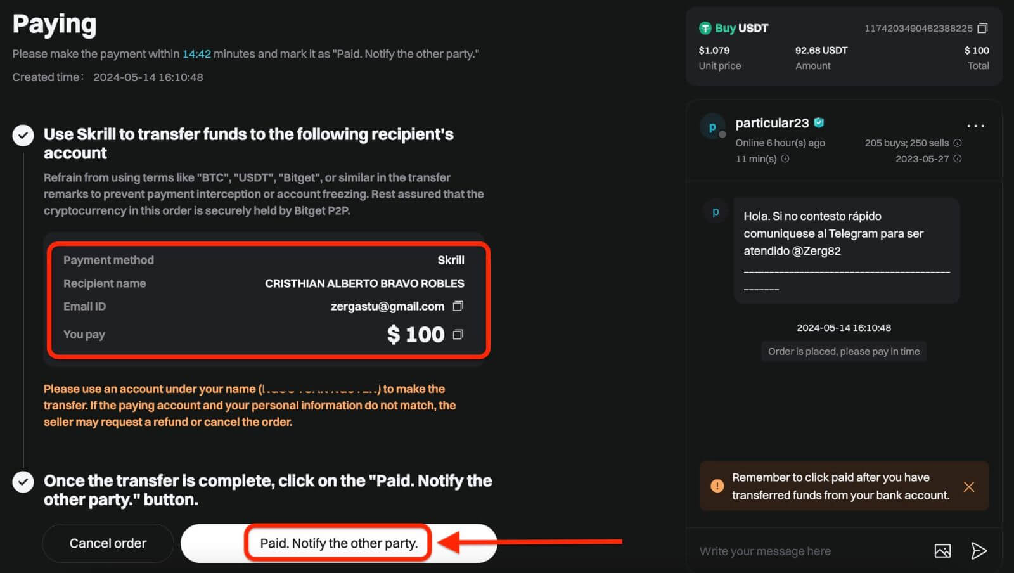Click Cancel order button

point(108,543)
